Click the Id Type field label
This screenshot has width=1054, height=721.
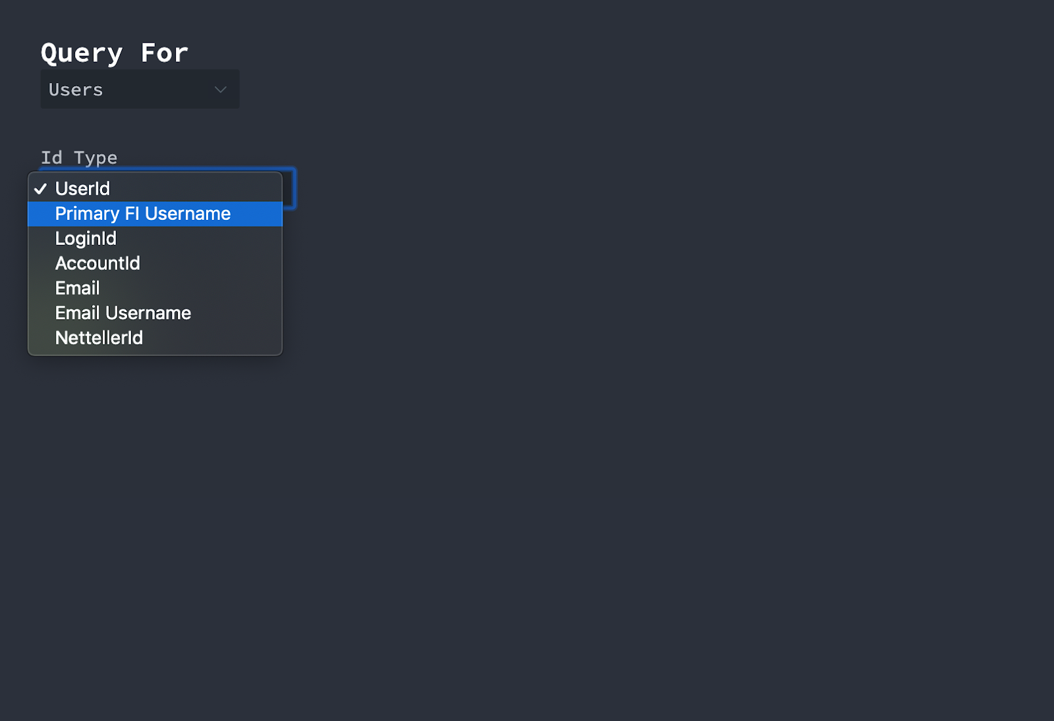click(79, 158)
